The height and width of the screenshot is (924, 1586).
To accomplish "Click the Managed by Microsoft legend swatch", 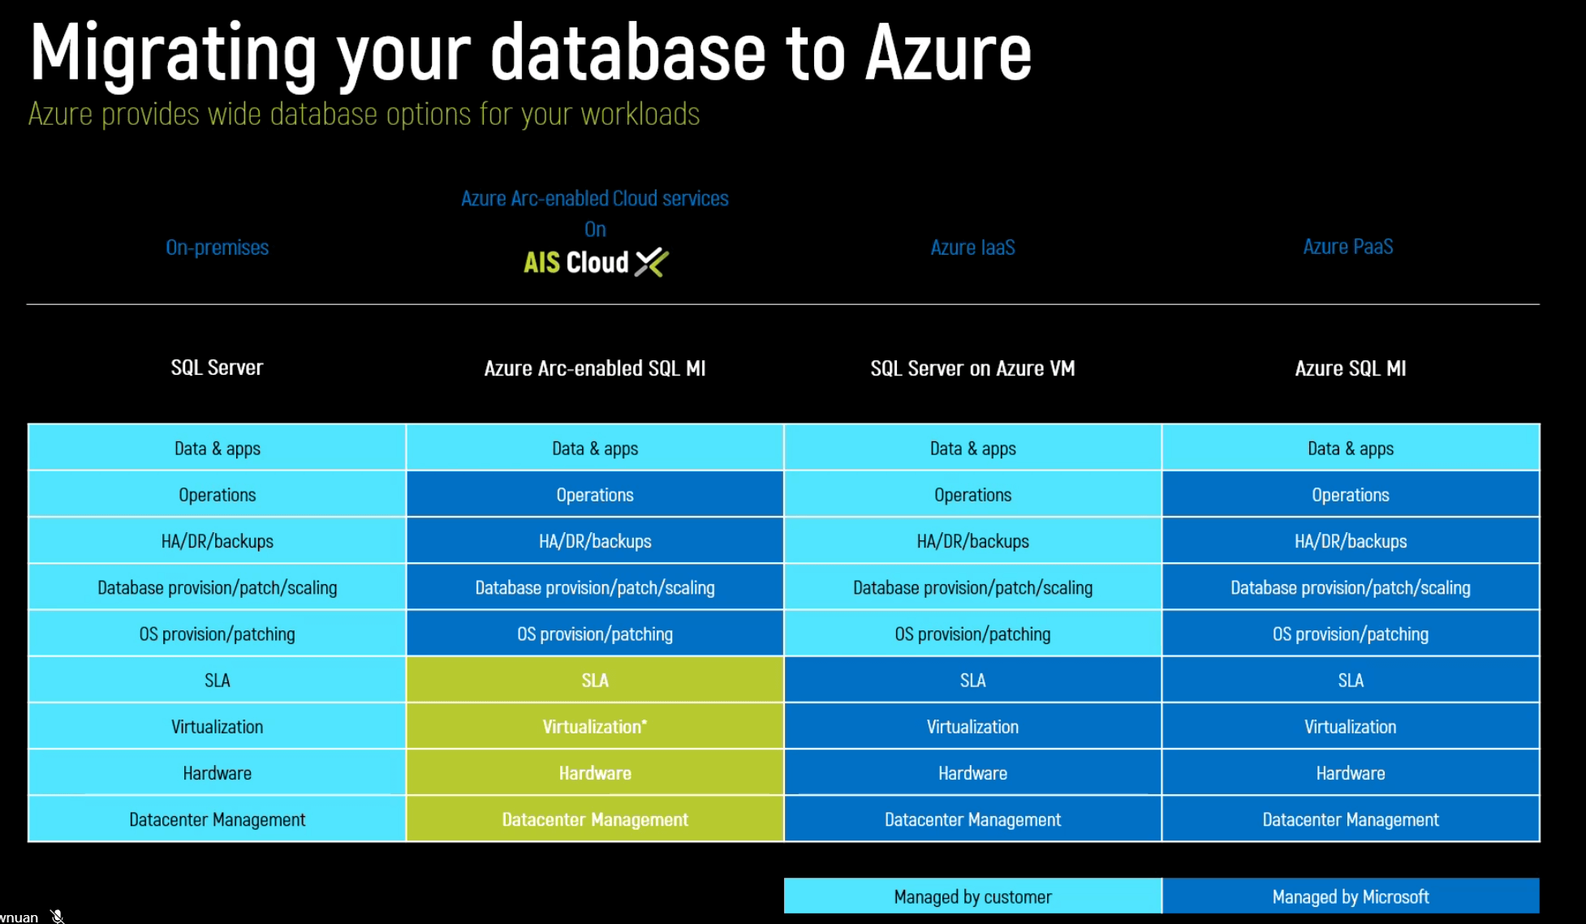I will click(x=1351, y=896).
